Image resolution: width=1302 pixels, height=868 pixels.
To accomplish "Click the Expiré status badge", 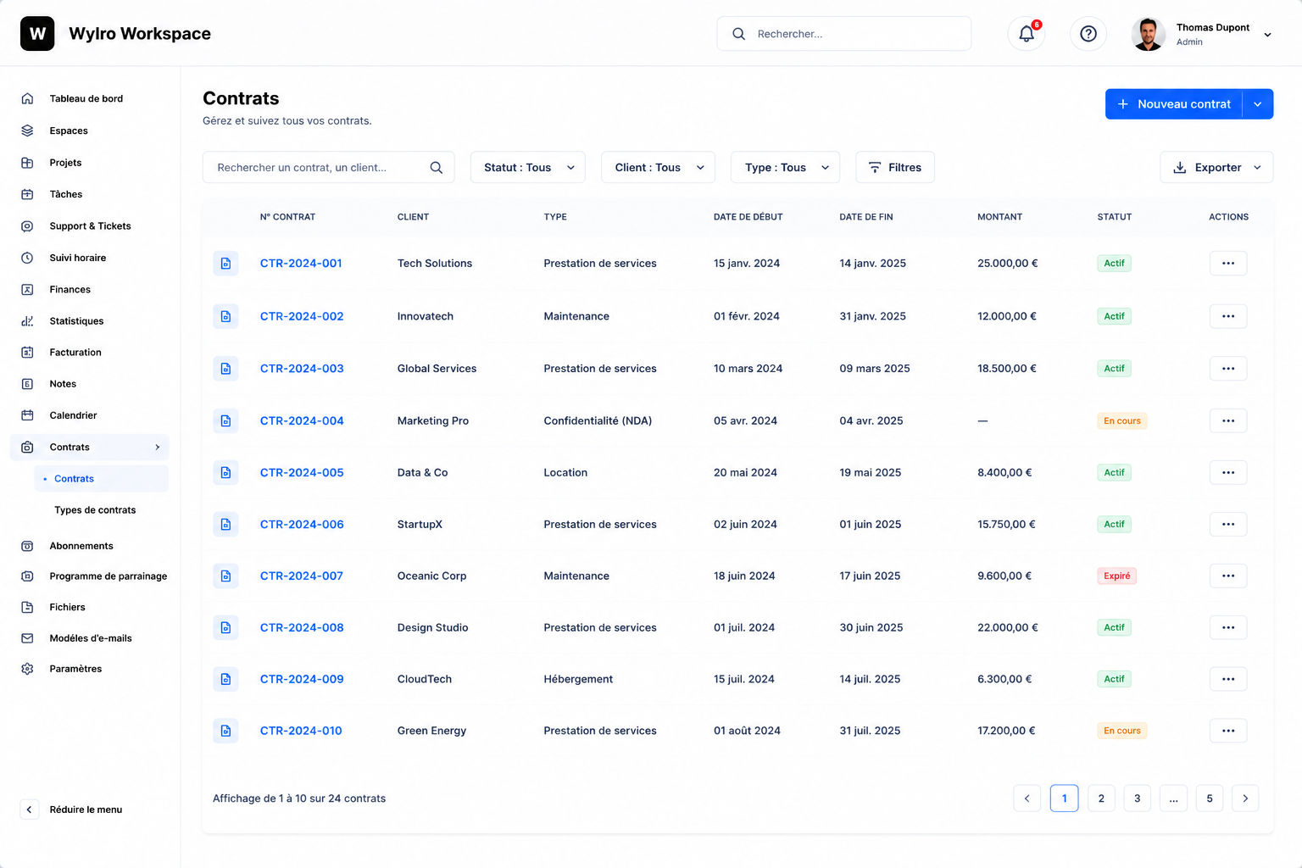I will tap(1116, 576).
